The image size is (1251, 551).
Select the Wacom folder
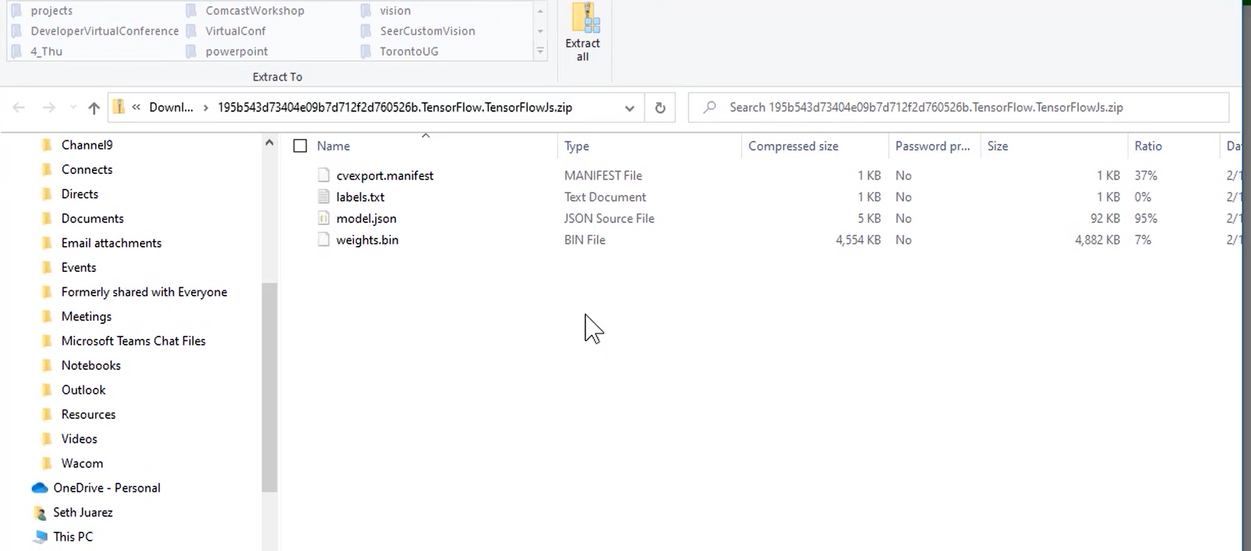[x=82, y=464]
